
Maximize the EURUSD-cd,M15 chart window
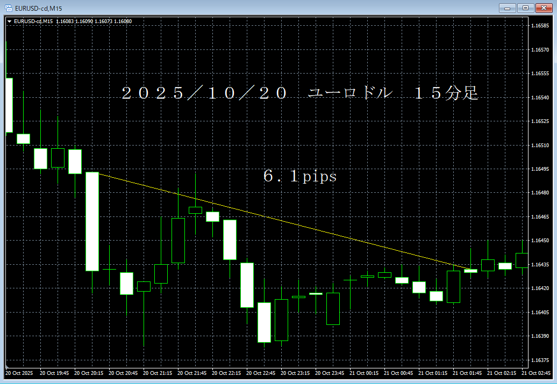525,8
